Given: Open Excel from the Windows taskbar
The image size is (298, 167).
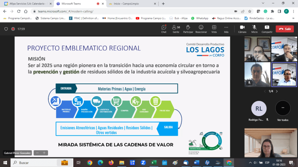Looking at the screenshot, I should click(x=153, y=163).
